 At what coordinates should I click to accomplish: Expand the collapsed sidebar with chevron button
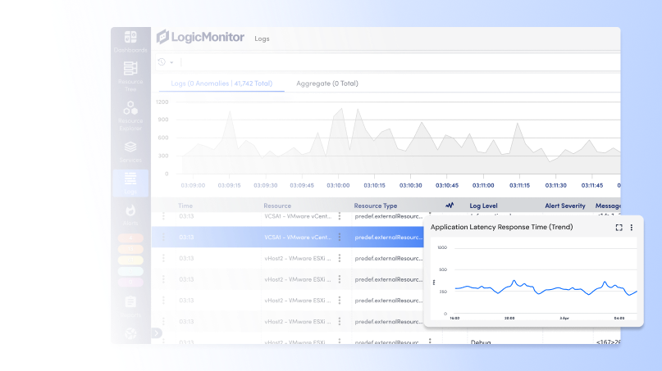click(x=156, y=333)
